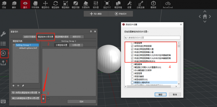This screenshot has width=217, height=107.
Task: Check the 底层层厚 checkbox
Action: pyautogui.click(x=132, y=73)
